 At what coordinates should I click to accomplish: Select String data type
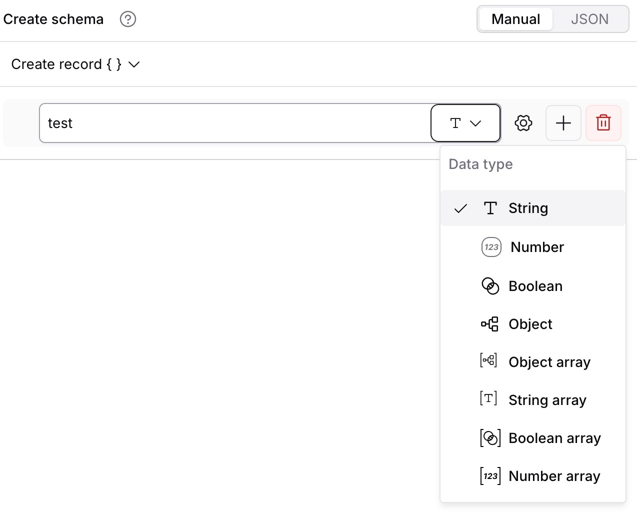pos(533,208)
